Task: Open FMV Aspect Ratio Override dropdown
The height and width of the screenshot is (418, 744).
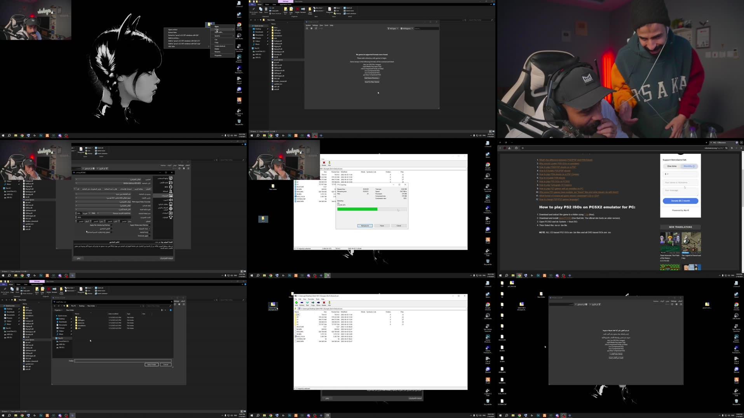Action: [103, 202]
